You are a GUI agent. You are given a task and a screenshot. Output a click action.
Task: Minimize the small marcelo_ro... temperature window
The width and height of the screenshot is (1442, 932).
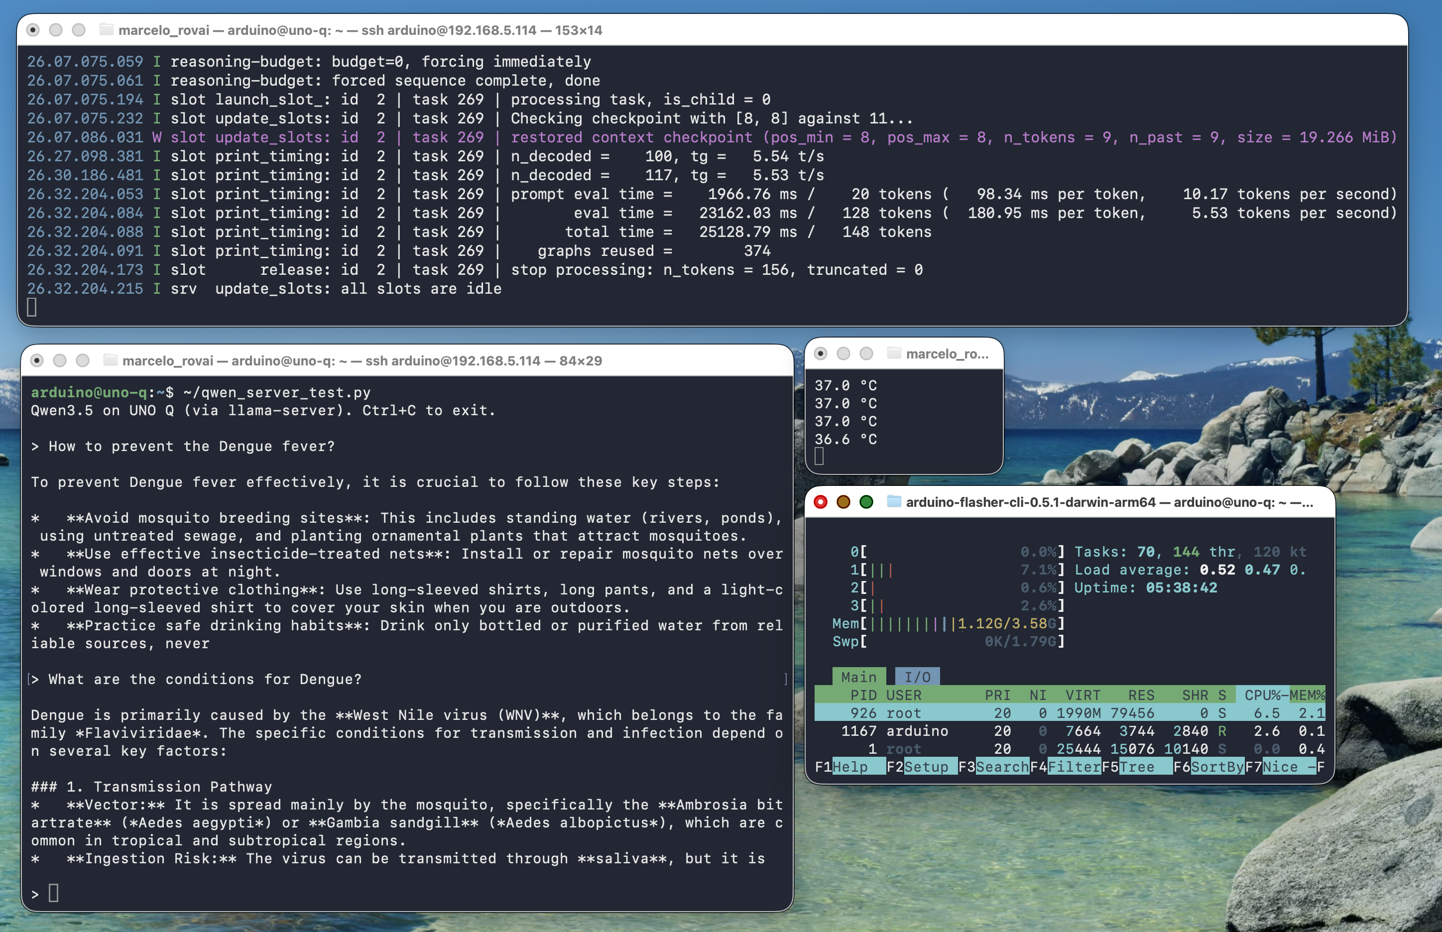(x=843, y=353)
